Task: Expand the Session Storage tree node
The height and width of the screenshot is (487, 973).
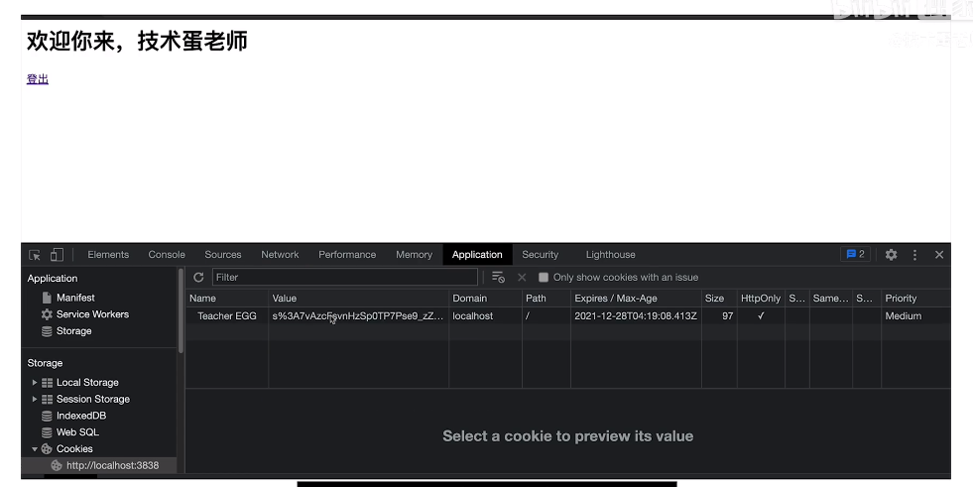Action: click(35, 400)
